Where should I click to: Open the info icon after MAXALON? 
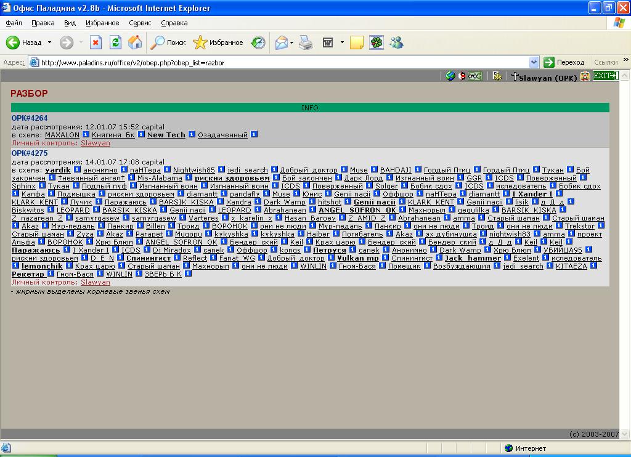(86, 134)
